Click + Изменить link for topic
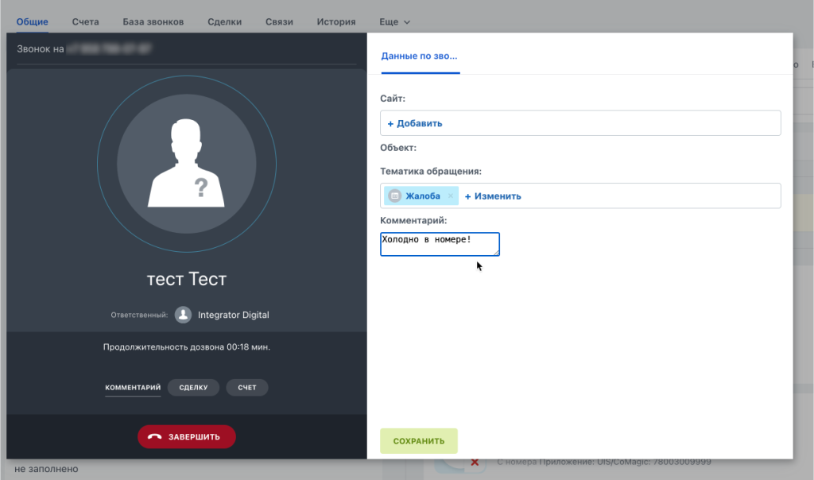This screenshot has height=480, width=814. (x=493, y=196)
